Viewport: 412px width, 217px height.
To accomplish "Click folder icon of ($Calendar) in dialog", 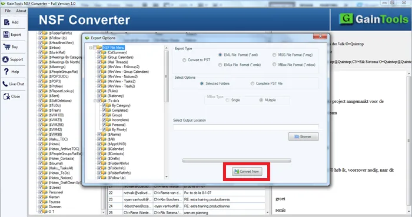I will coord(104,149).
